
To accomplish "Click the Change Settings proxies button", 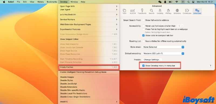I will click(152, 60).
